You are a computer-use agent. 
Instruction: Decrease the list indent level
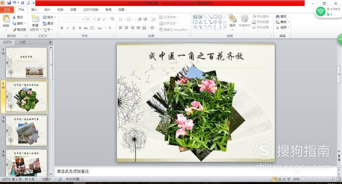(140, 19)
